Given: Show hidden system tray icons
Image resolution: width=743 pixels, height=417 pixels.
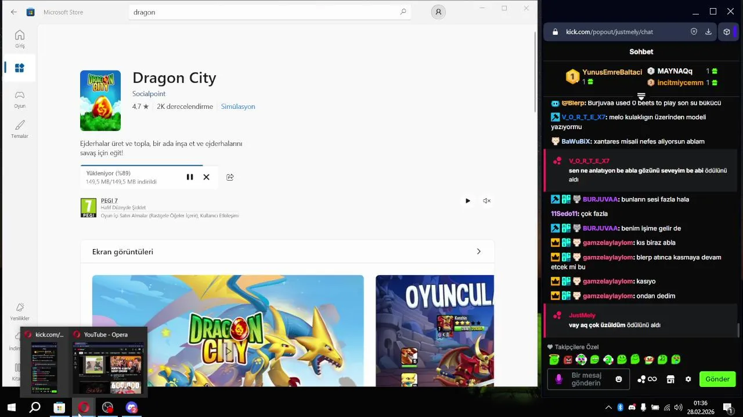Looking at the screenshot, I should [608, 407].
